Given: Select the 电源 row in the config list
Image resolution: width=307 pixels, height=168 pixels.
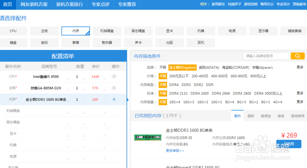Looking at the screenshot, I should click(x=63, y=156).
